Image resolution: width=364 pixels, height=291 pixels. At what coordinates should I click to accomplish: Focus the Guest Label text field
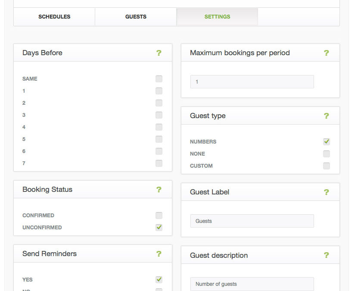pyautogui.click(x=252, y=221)
